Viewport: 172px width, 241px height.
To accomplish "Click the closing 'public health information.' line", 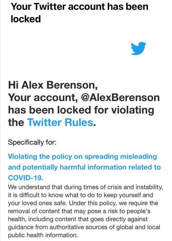I will click(x=43, y=235).
